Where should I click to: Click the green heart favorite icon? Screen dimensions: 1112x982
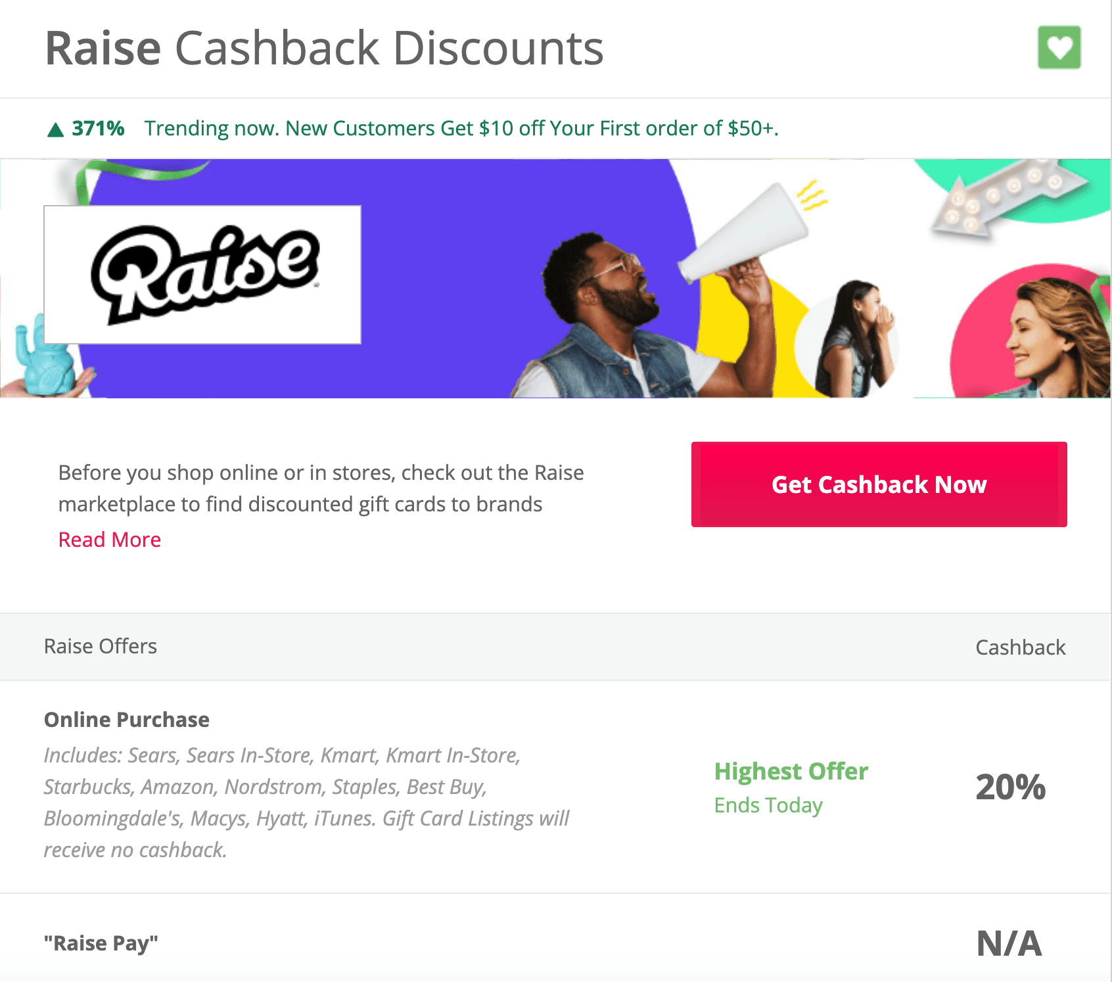[x=1059, y=47]
